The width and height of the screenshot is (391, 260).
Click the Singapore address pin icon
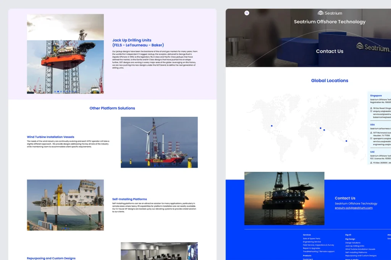click(371, 108)
